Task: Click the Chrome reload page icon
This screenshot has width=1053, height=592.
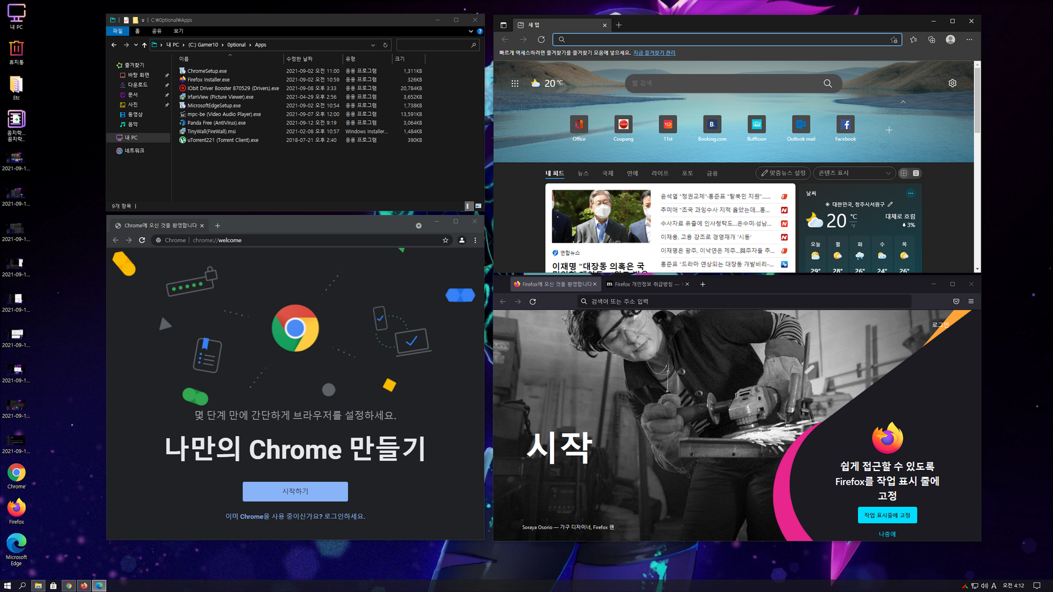Action: click(142, 240)
